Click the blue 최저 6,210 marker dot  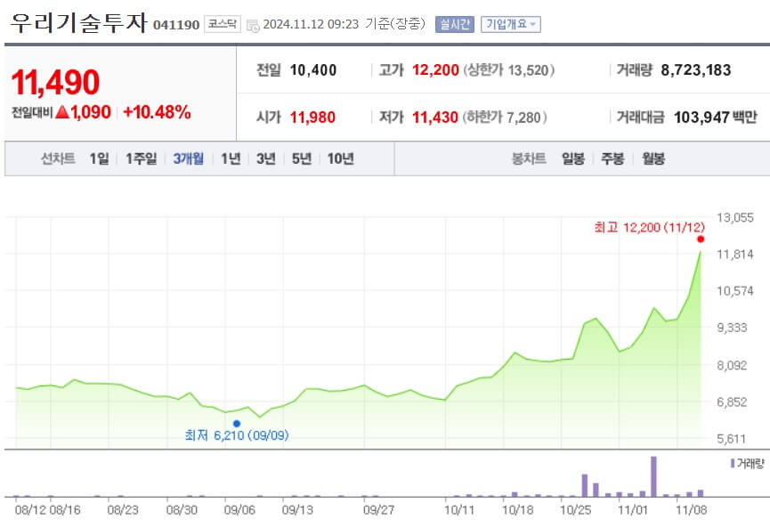pyautogui.click(x=236, y=423)
